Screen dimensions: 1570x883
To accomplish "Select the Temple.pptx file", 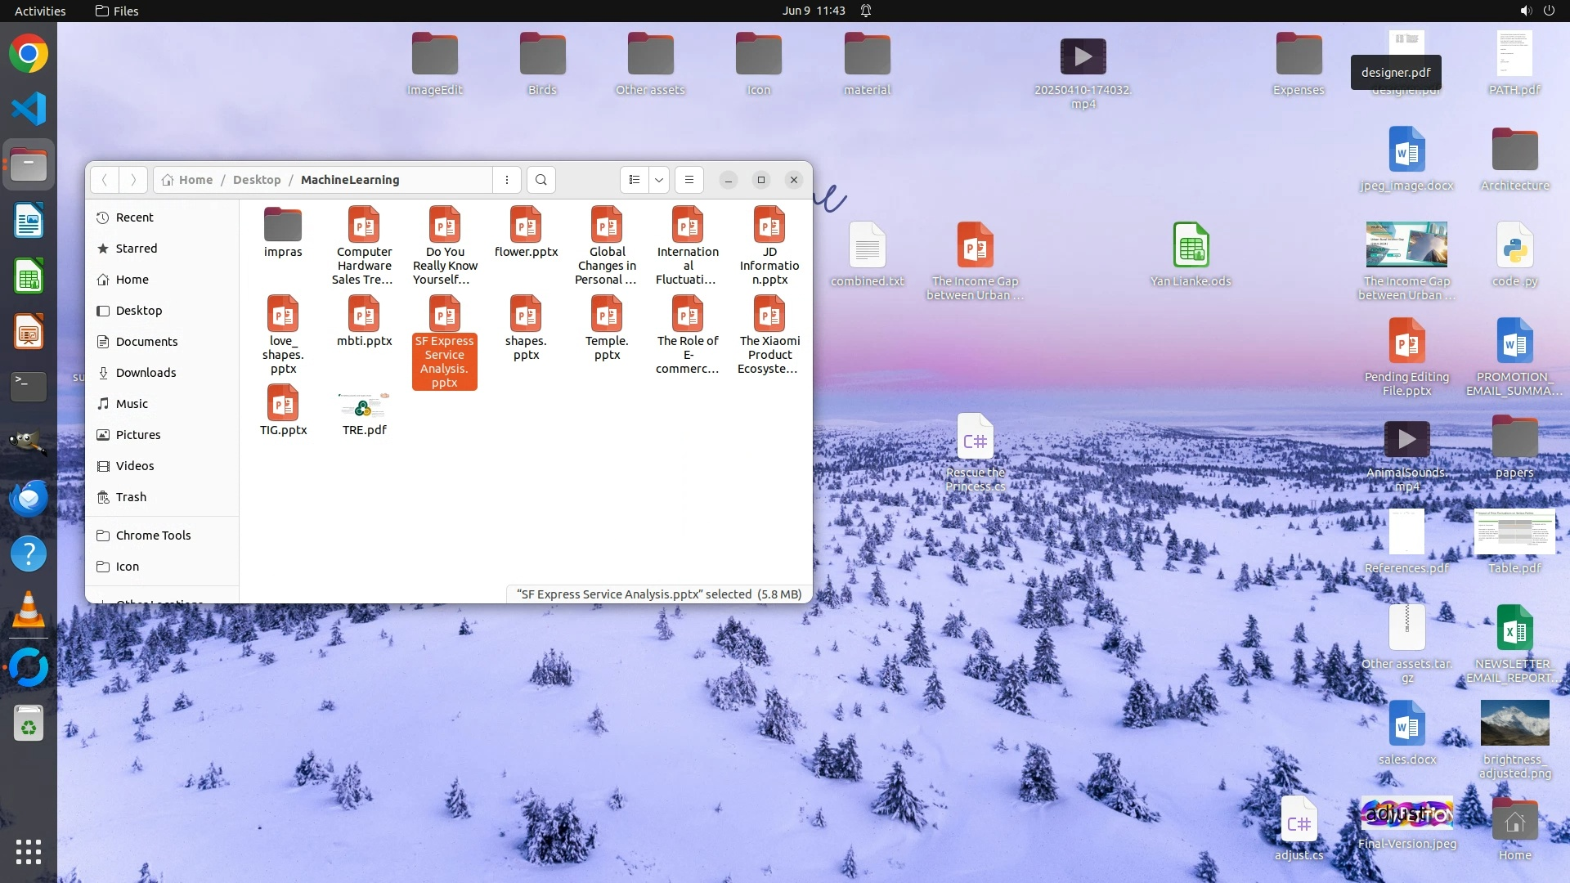I will (x=607, y=316).
